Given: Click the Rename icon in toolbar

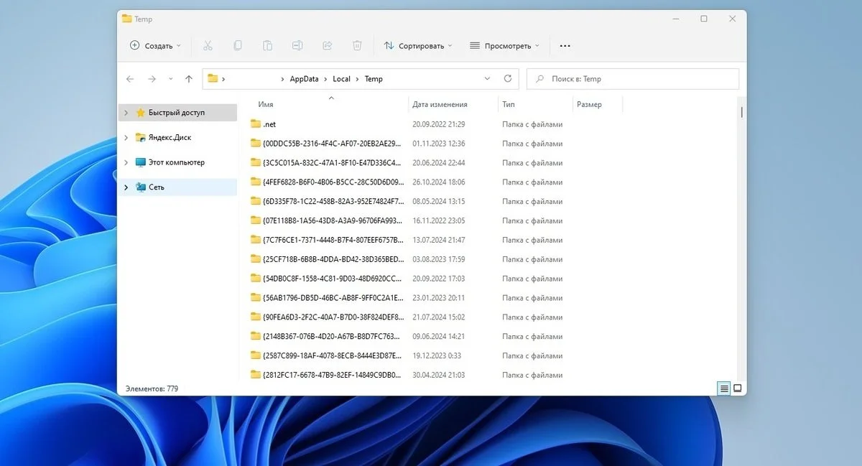Looking at the screenshot, I should coord(297,45).
